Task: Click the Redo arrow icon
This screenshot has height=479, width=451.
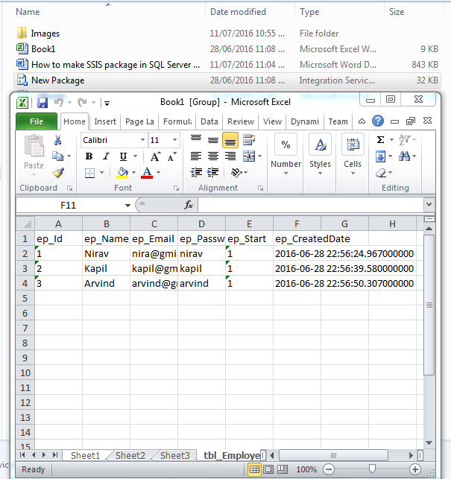Action: point(83,102)
